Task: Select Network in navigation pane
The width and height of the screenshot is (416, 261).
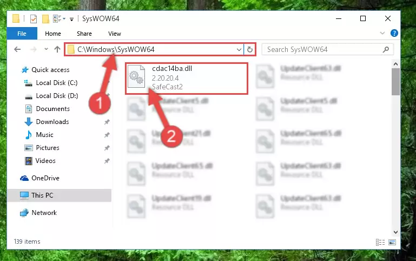Action: coord(44,213)
